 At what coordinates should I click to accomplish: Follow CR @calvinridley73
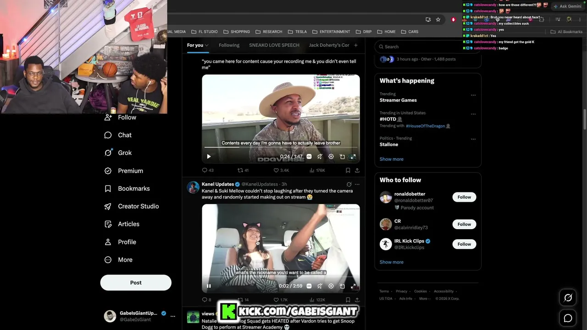(464, 224)
